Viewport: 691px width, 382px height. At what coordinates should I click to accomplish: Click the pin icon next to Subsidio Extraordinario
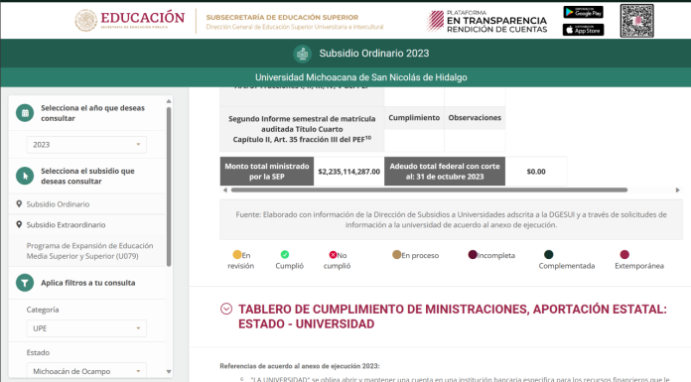click(x=19, y=224)
